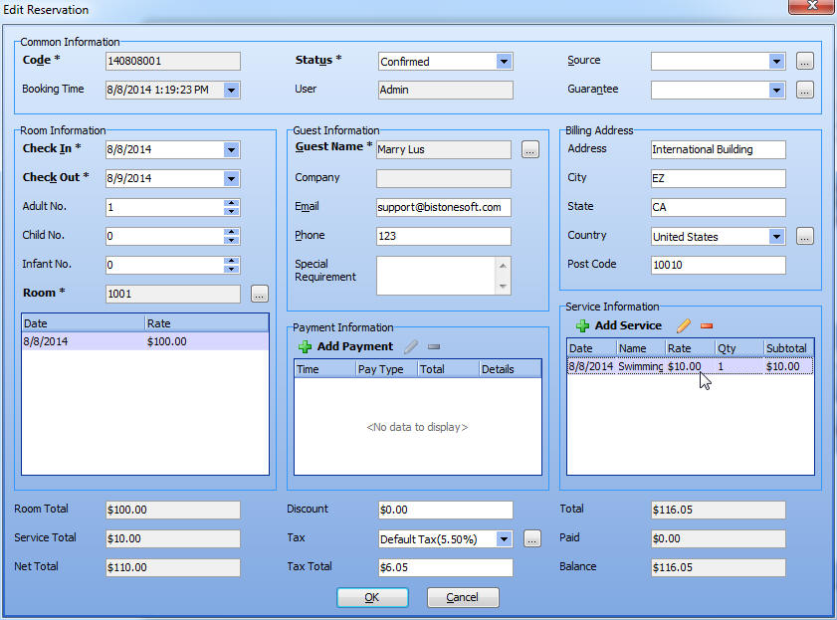Expand the Status dropdown showing Confirmed
This screenshot has width=837, height=620.
504,62
